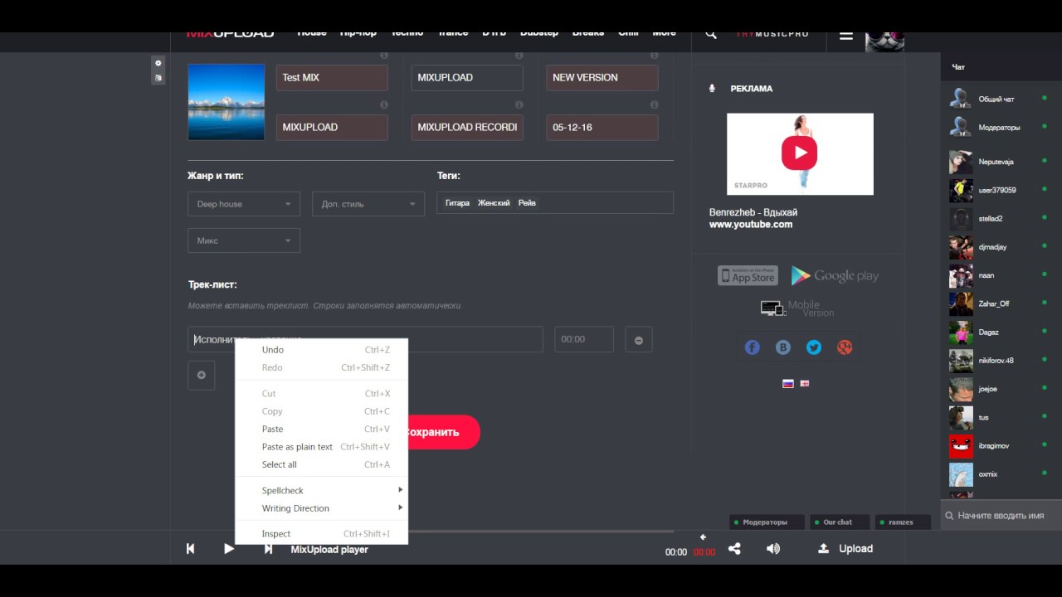Click the mountain lake cover thumbnail
1062x597 pixels.
click(x=227, y=102)
